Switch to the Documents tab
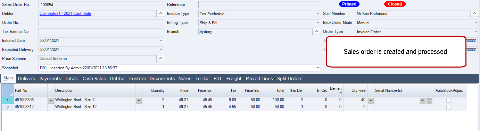480x131 pixels. click(162, 79)
